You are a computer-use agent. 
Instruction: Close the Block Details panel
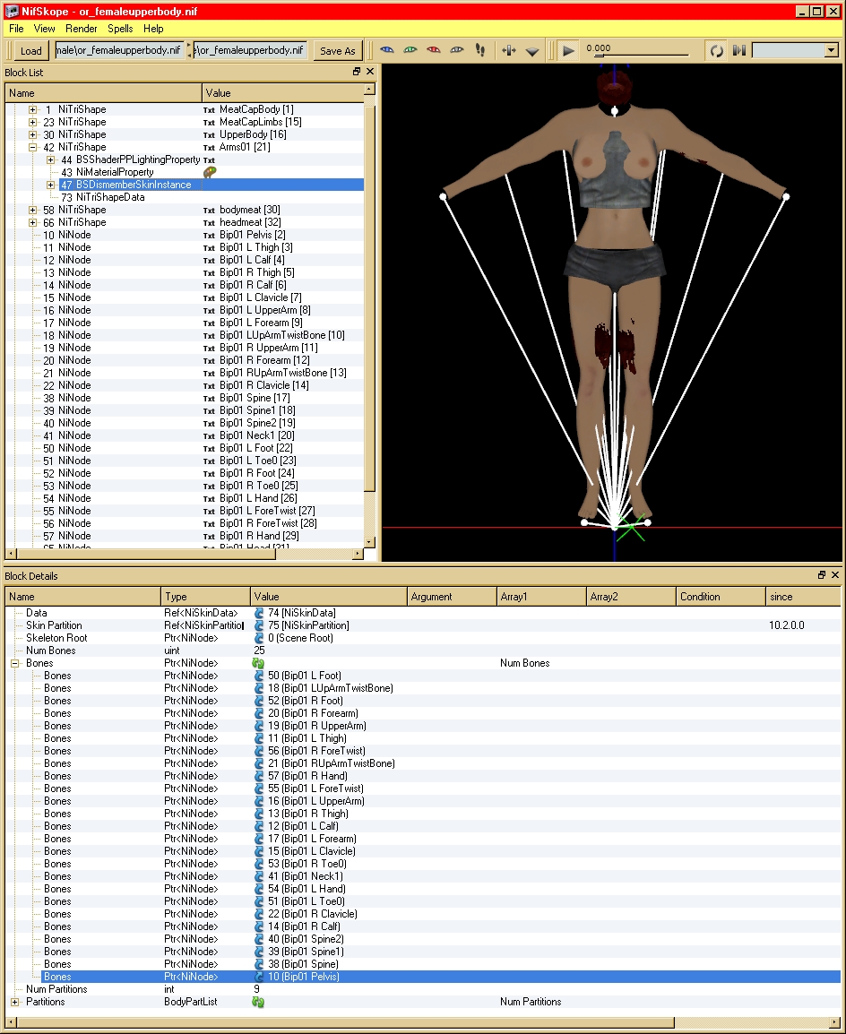coord(835,576)
